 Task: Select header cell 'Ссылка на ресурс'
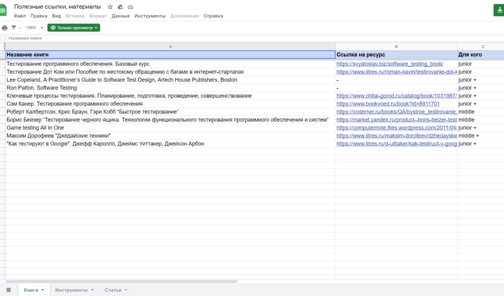[396, 55]
